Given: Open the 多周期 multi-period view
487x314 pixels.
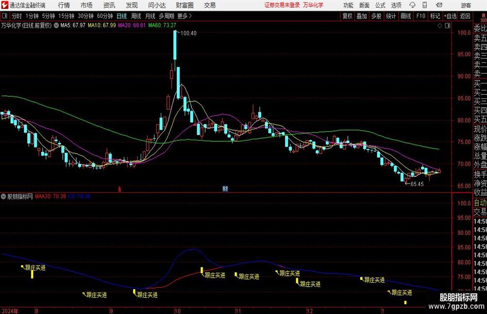Looking at the screenshot, I should (x=166, y=16).
